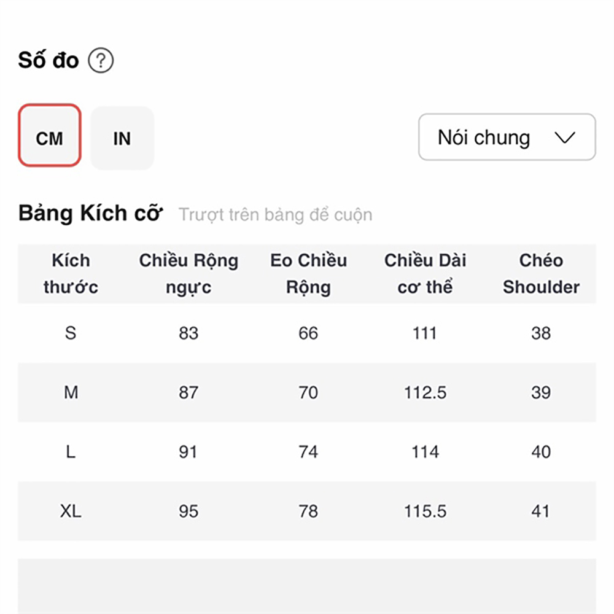Click chest width value 83

click(x=188, y=333)
